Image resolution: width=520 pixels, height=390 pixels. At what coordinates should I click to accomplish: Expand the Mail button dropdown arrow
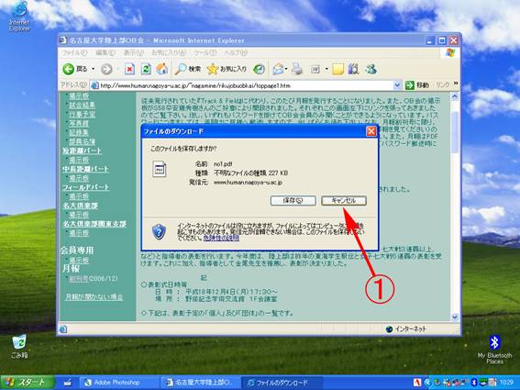[x=286, y=69]
